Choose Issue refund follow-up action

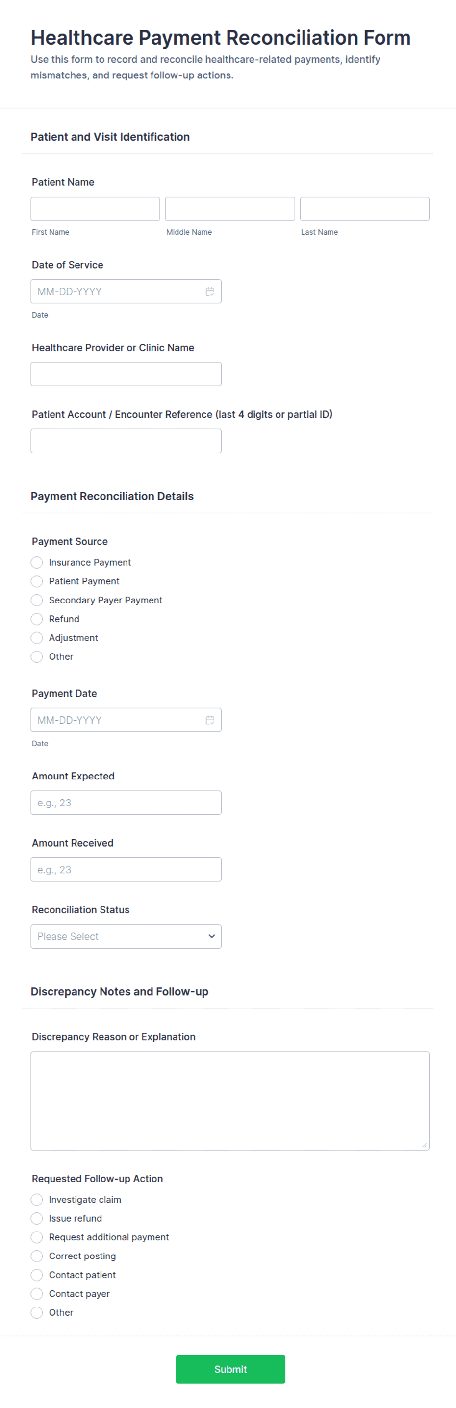coord(37,1218)
